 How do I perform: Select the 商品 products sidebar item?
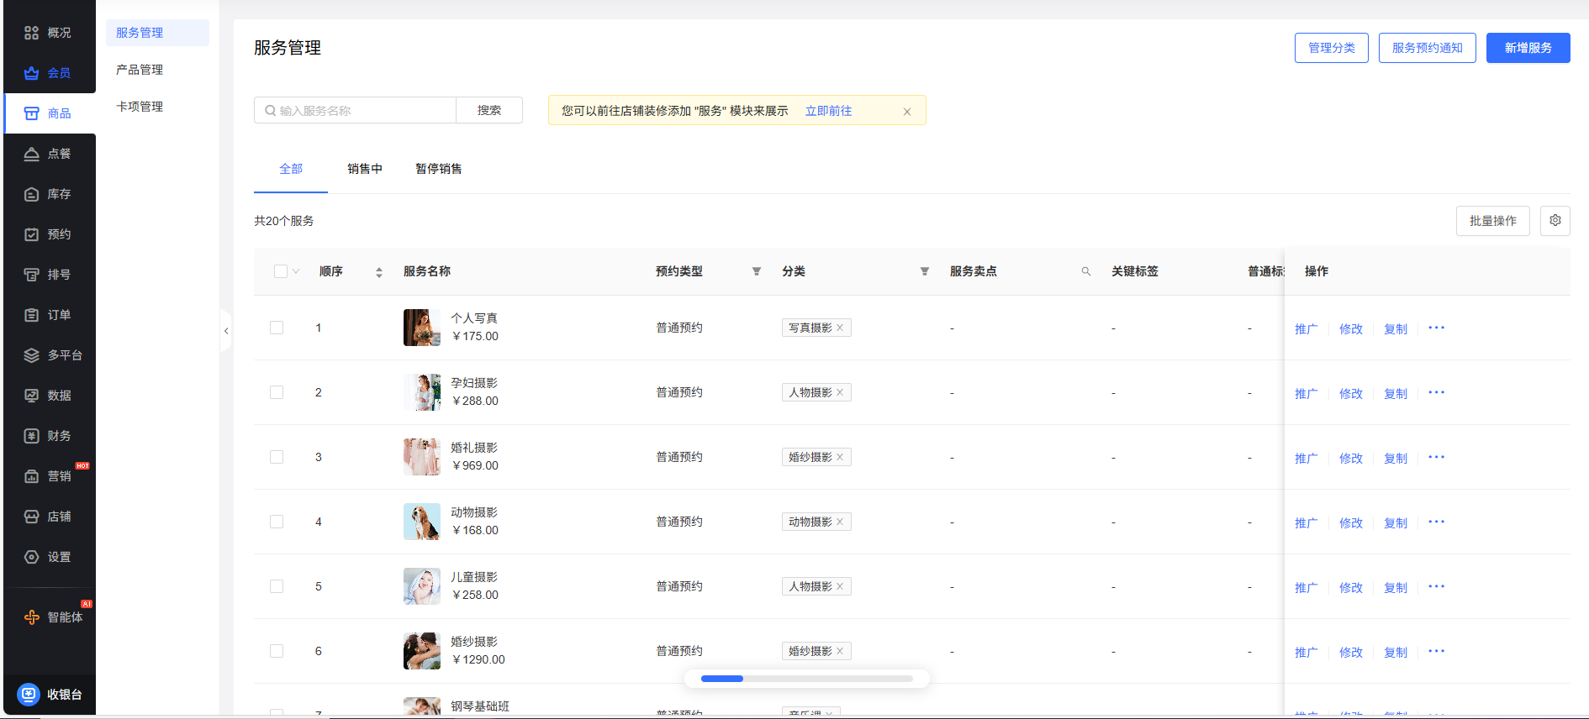(50, 113)
